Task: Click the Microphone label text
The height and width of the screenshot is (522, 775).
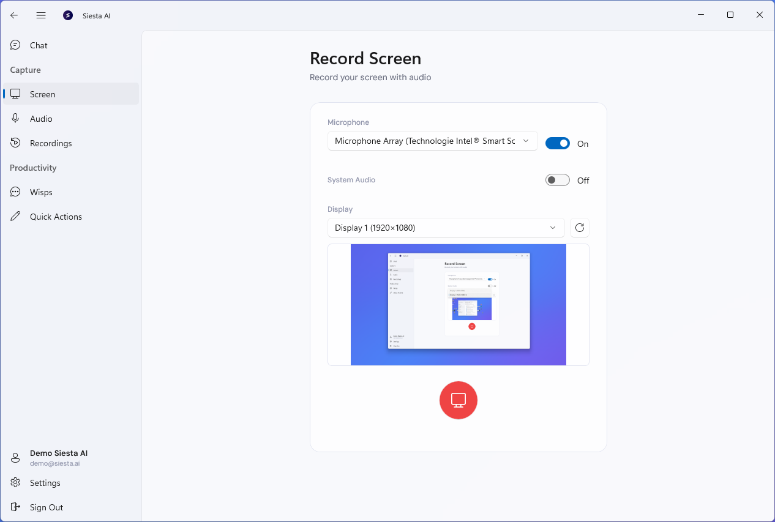Action: [348, 122]
